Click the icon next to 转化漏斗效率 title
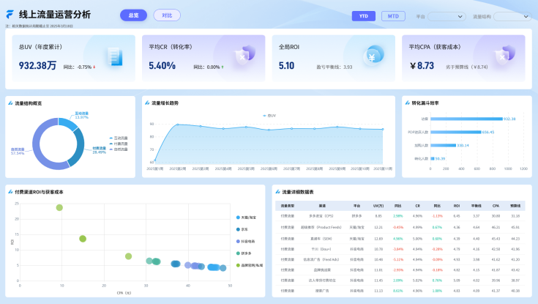 (x=407, y=103)
